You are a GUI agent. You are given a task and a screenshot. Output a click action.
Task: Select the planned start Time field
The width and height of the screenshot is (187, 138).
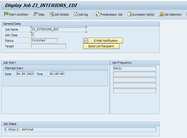pos(57,74)
